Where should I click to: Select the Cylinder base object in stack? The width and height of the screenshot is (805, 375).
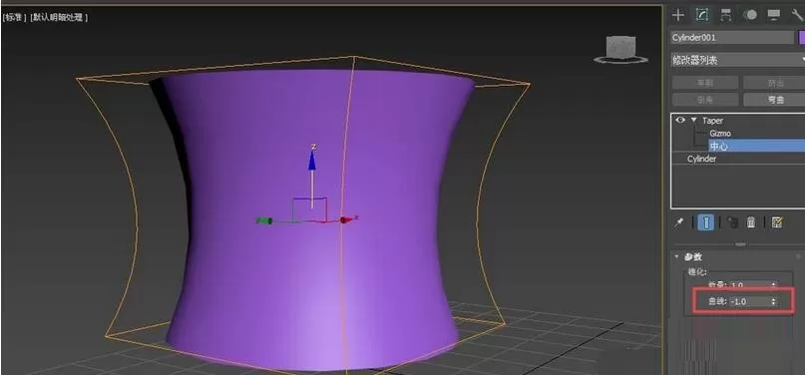point(701,159)
